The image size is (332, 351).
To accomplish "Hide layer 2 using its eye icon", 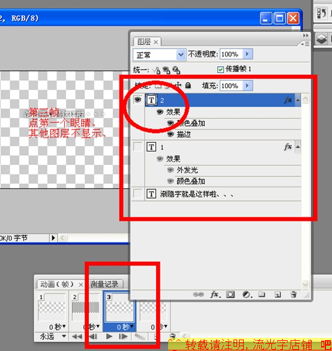I will click(137, 99).
